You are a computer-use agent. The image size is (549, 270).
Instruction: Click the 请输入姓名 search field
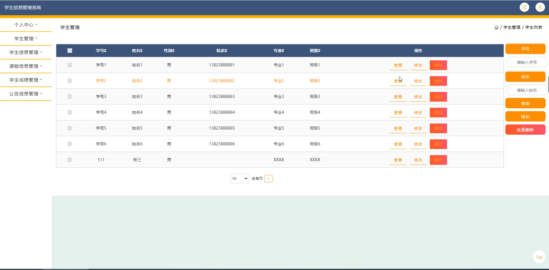(527, 90)
